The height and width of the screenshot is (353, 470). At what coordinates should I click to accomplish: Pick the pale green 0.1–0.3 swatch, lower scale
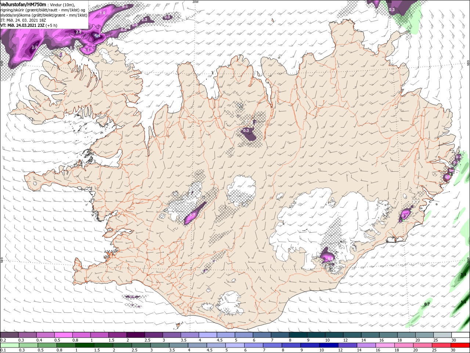pos(10,345)
